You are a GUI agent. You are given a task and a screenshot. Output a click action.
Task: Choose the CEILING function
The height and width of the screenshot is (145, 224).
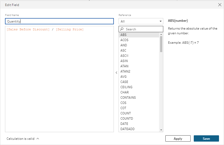point(126,87)
